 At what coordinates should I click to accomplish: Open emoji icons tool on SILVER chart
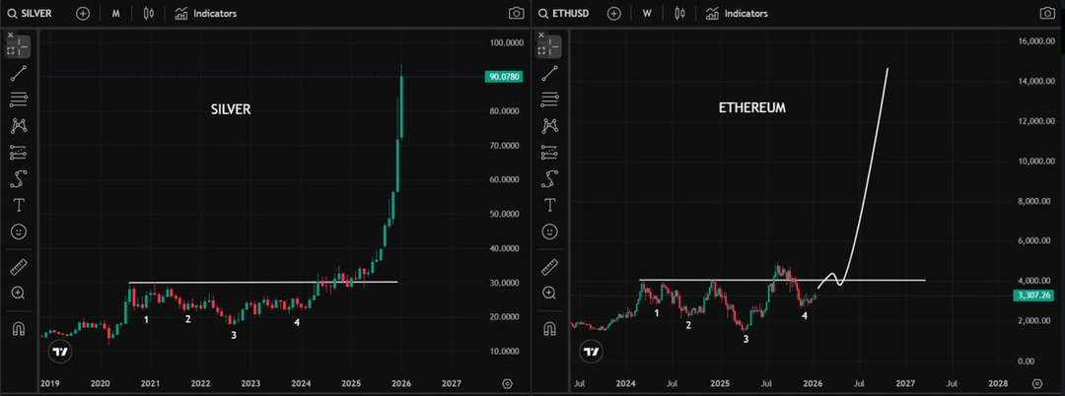[19, 231]
